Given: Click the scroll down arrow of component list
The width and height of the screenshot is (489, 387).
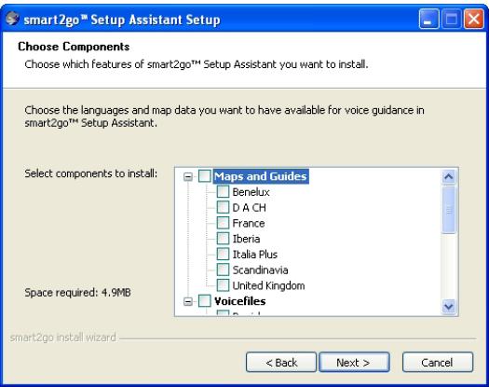Looking at the screenshot, I should 448,307.
